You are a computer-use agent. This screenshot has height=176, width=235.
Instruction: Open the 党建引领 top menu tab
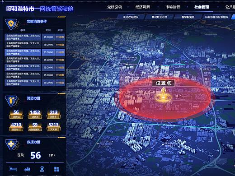point(114,7)
